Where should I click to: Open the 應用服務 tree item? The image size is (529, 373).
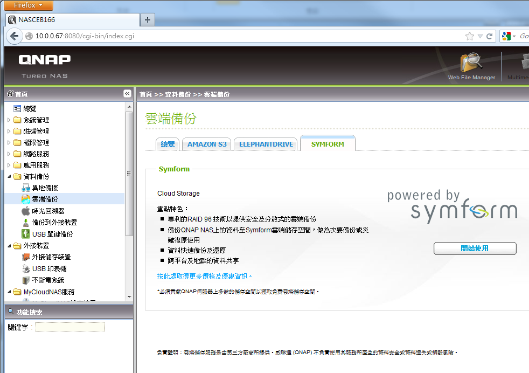pos(36,165)
